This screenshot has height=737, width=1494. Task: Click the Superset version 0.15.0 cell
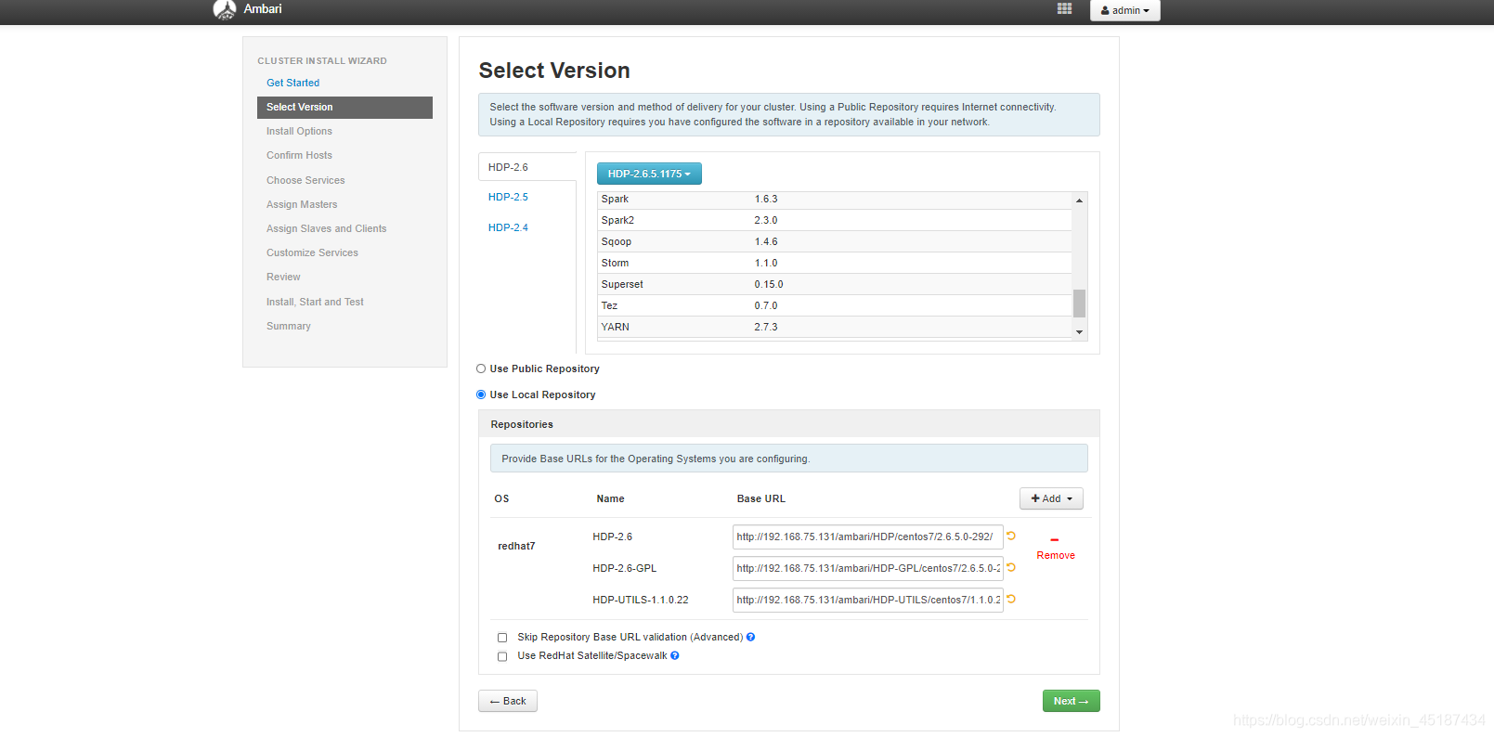click(769, 284)
